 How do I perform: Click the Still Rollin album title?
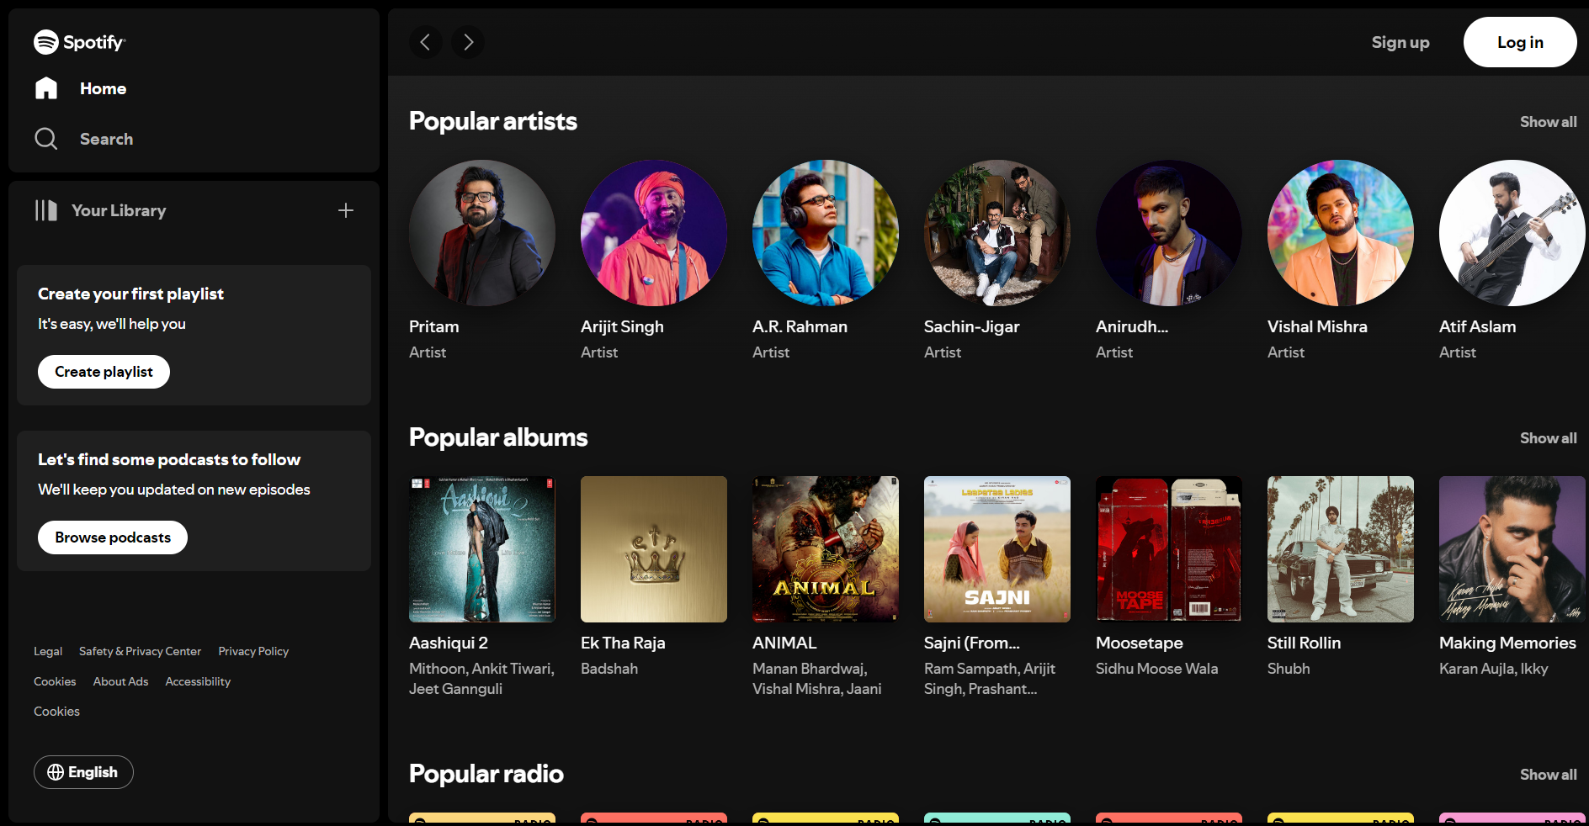tap(1305, 643)
